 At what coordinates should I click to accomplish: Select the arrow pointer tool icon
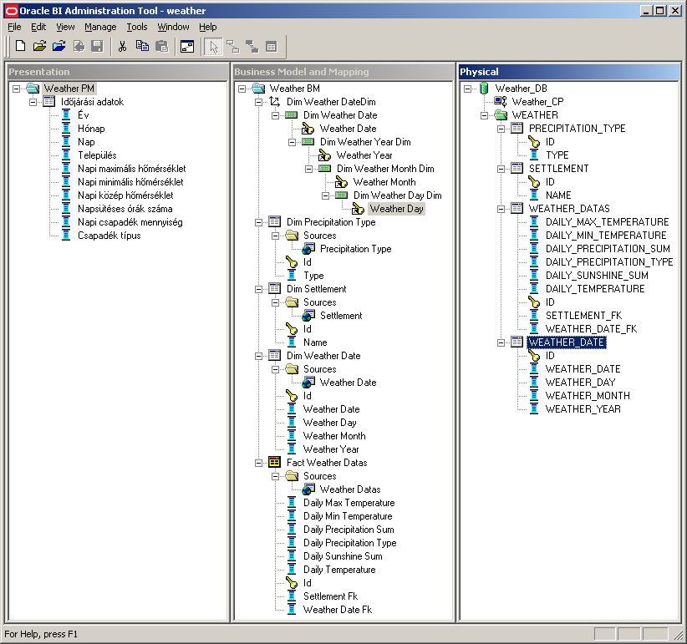click(x=213, y=47)
